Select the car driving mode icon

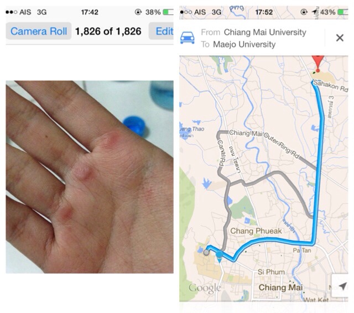click(187, 38)
